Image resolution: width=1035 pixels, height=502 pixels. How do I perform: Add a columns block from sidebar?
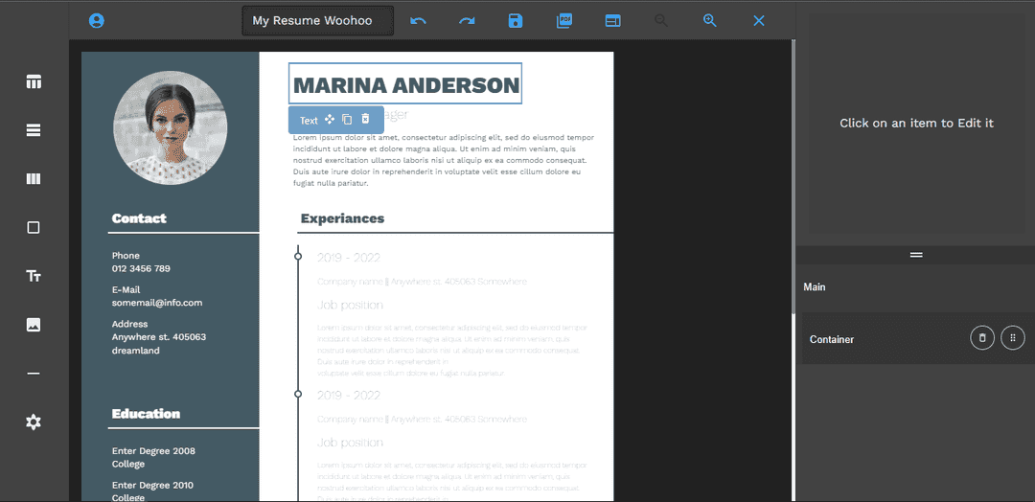[34, 179]
